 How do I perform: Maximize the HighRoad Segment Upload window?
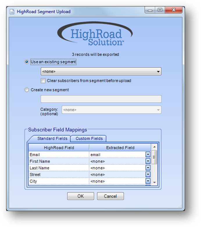tap(160, 10)
